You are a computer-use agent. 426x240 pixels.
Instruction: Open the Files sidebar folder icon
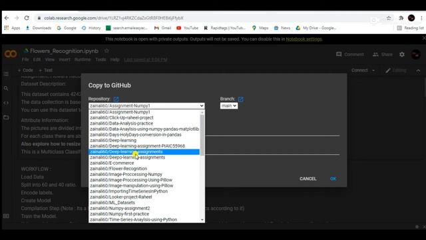click(6, 117)
